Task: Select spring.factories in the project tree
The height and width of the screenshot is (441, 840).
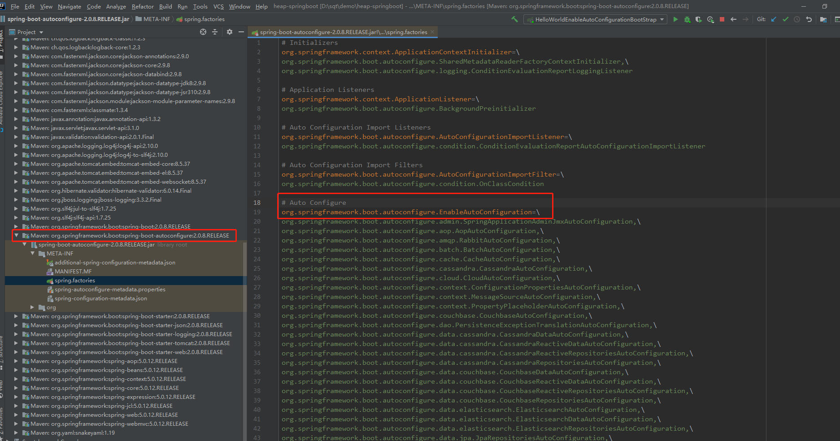Action: (x=126, y=281)
